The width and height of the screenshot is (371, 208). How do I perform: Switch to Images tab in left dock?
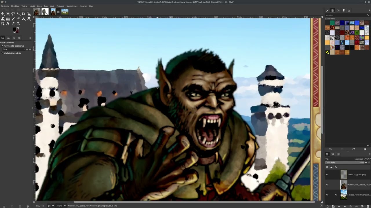click(x=19, y=38)
